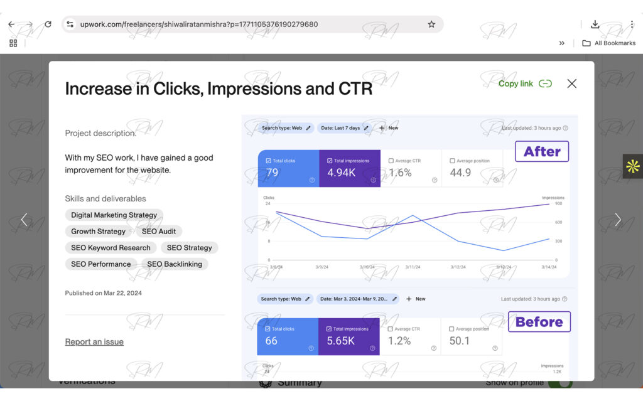
Task: Click the Published on Mar 22, 2024 text
Action: pos(104,293)
